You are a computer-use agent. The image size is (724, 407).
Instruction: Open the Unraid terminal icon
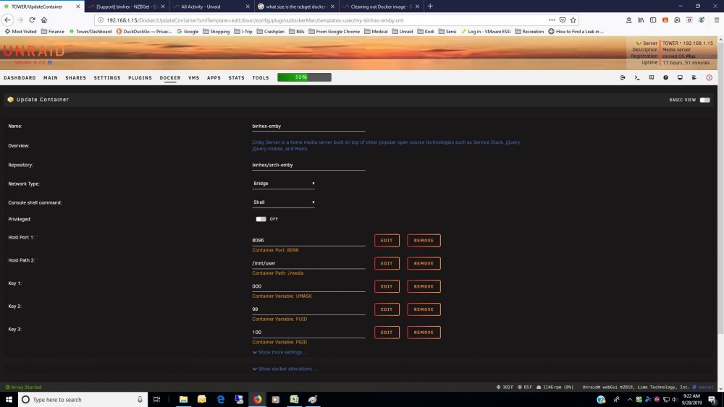click(x=636, y=77)
